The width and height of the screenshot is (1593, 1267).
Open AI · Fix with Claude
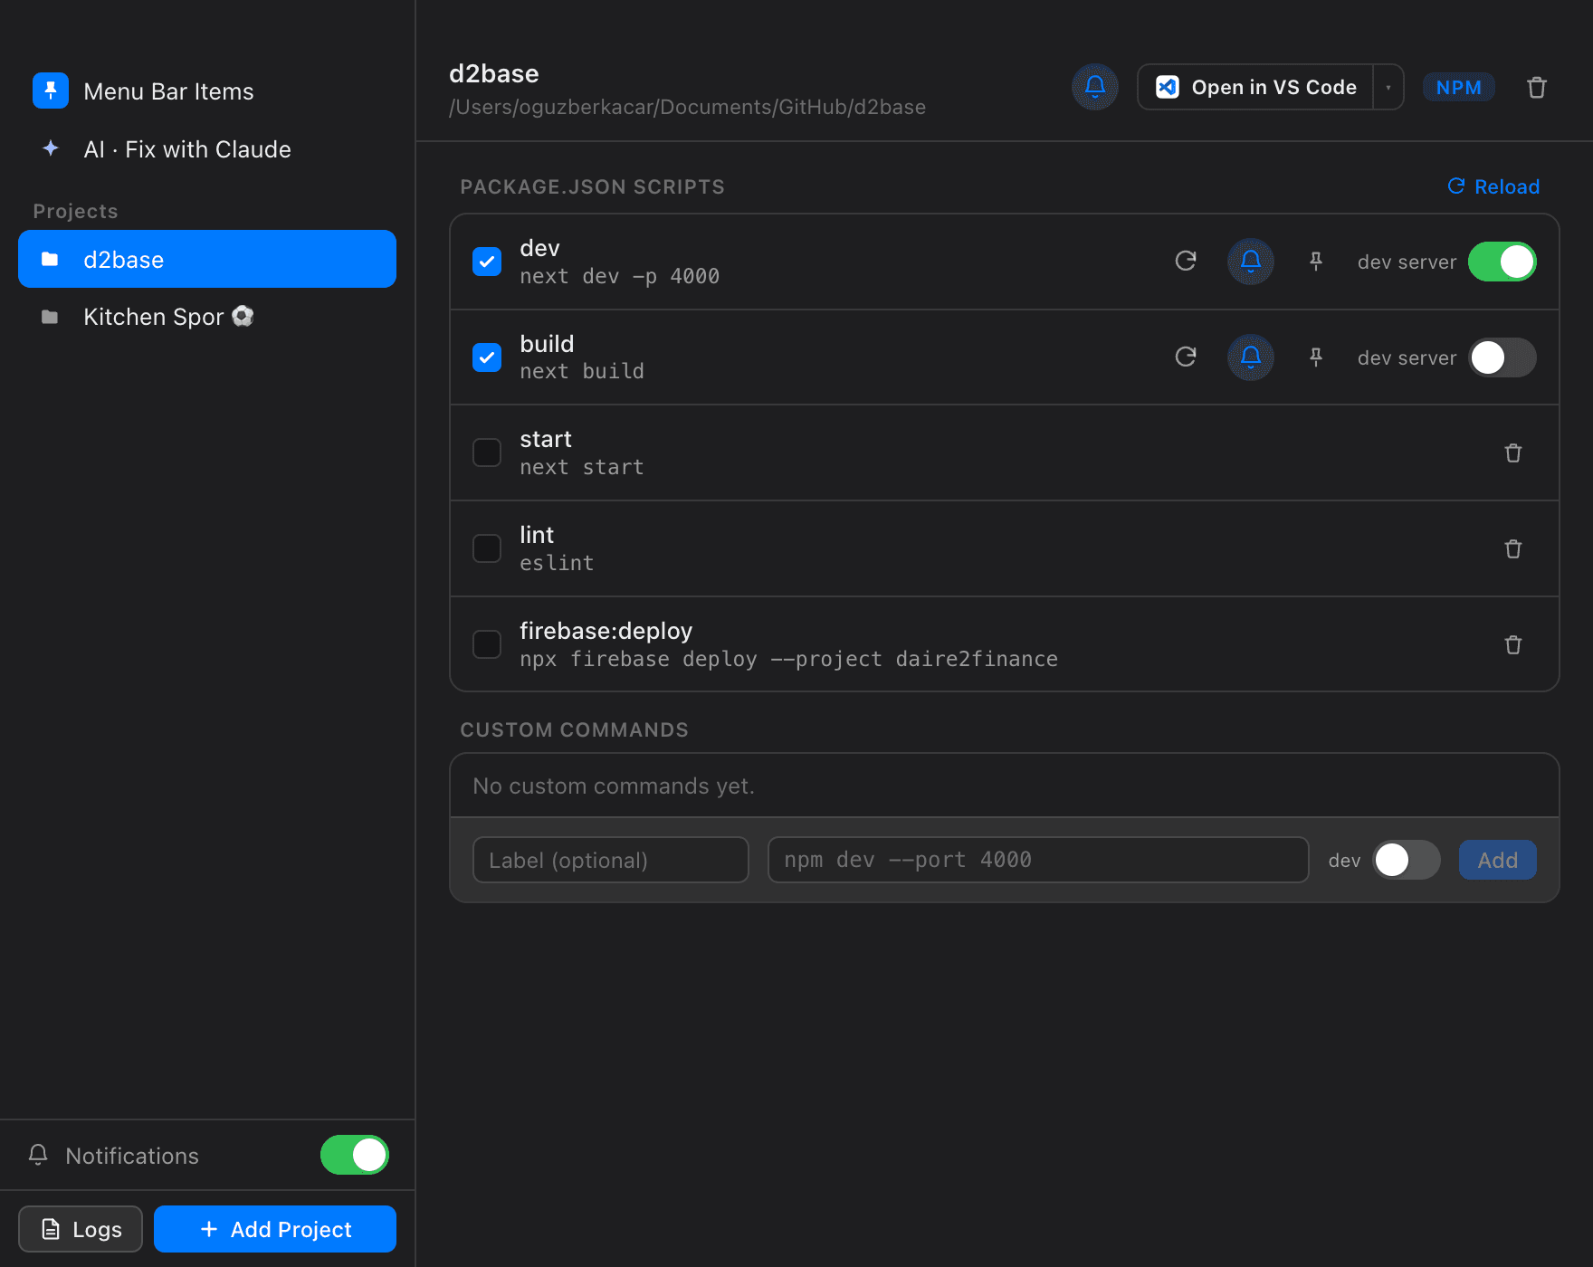207,148
